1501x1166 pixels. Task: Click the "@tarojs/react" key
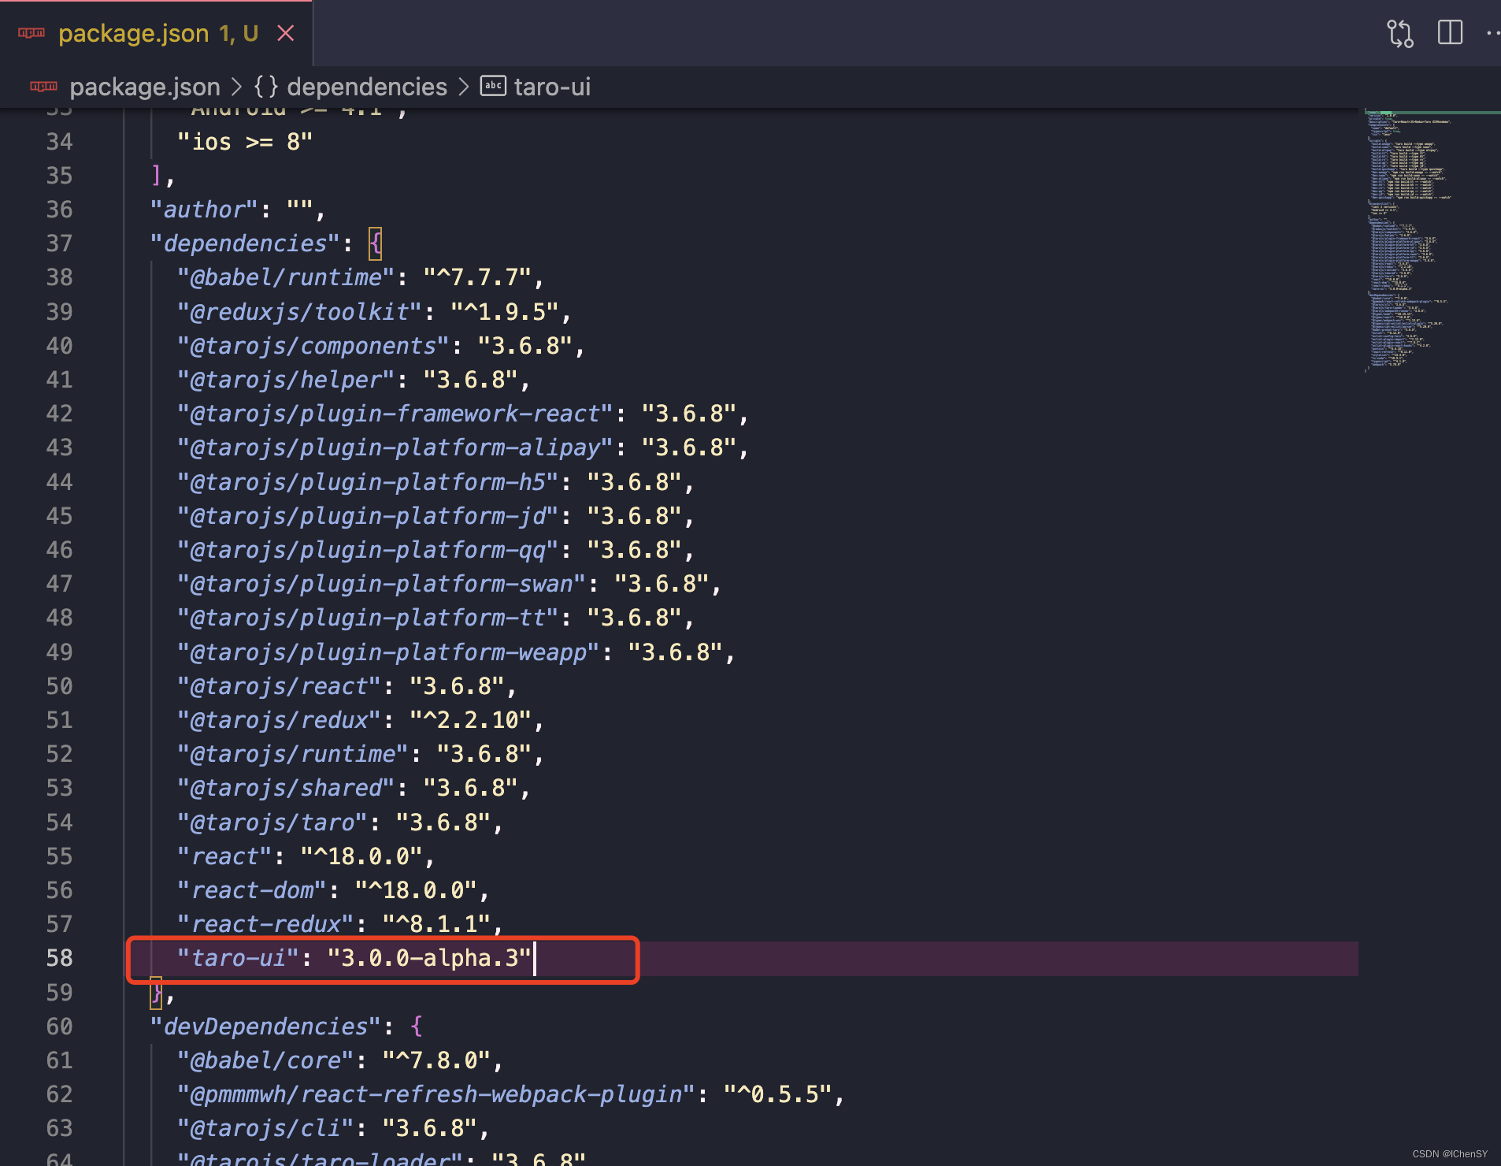coord(279,686)
